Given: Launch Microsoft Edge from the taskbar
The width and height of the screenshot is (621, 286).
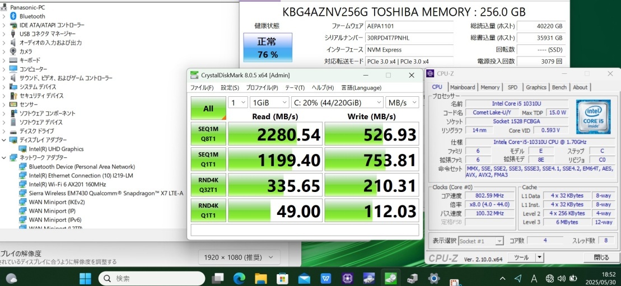Looking at the screenshot, I should (x=239, y=278).
